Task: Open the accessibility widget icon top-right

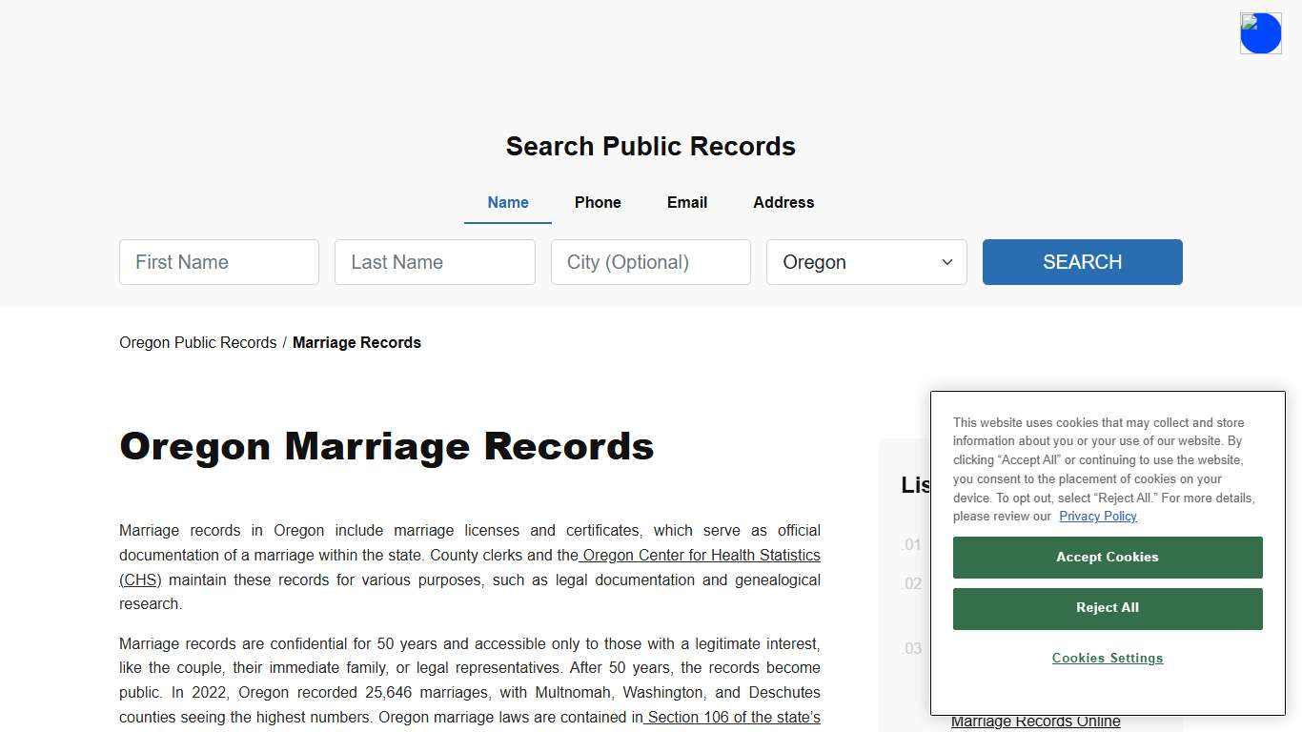Action: point(1260,32)
